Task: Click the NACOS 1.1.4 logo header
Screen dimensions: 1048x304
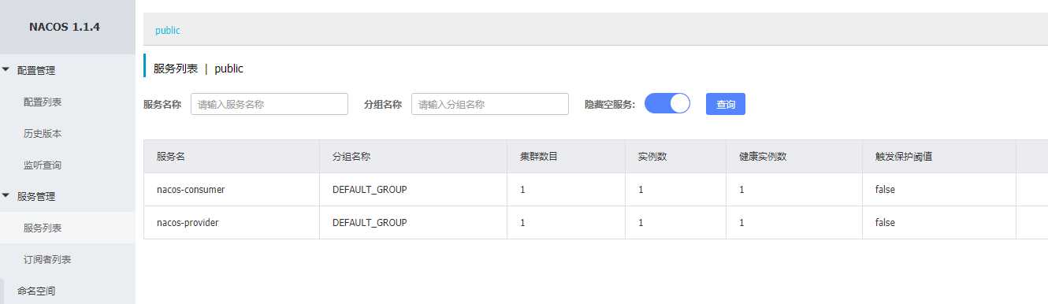Action: (x=65, y=27)
